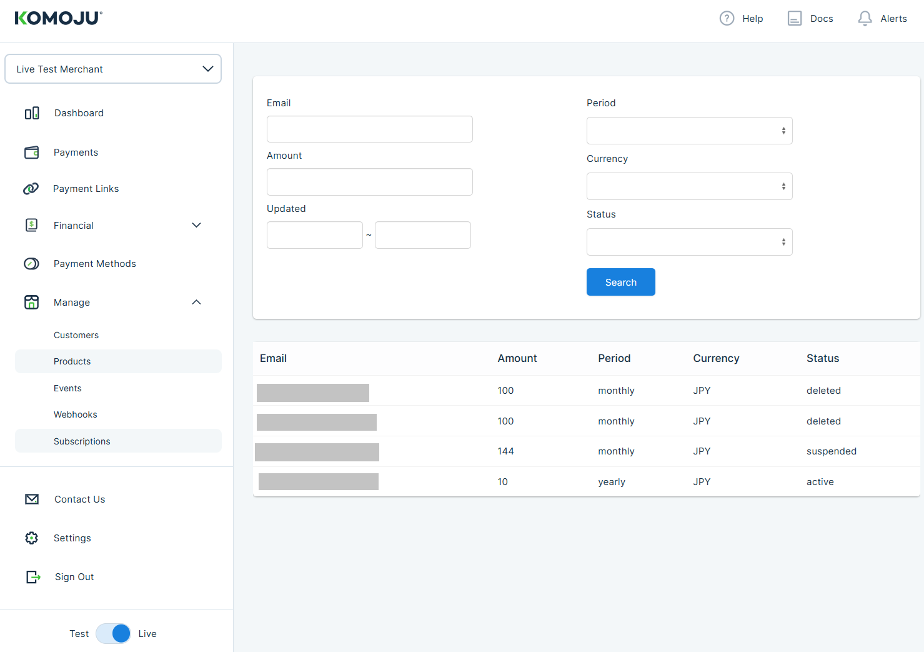The image size is (924, 652).
Task: Focus the Email filter field
Action: pyautogui.click(x=369, y=129)
